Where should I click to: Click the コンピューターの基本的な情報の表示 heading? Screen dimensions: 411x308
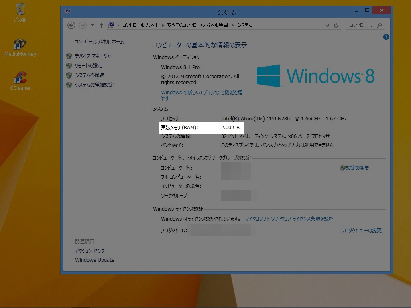click(x=200, y=45)
